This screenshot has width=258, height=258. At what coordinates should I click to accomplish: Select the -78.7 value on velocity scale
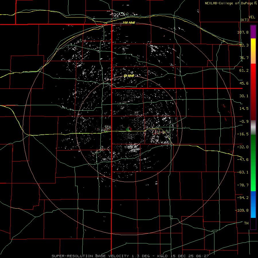tap(243, 185)
